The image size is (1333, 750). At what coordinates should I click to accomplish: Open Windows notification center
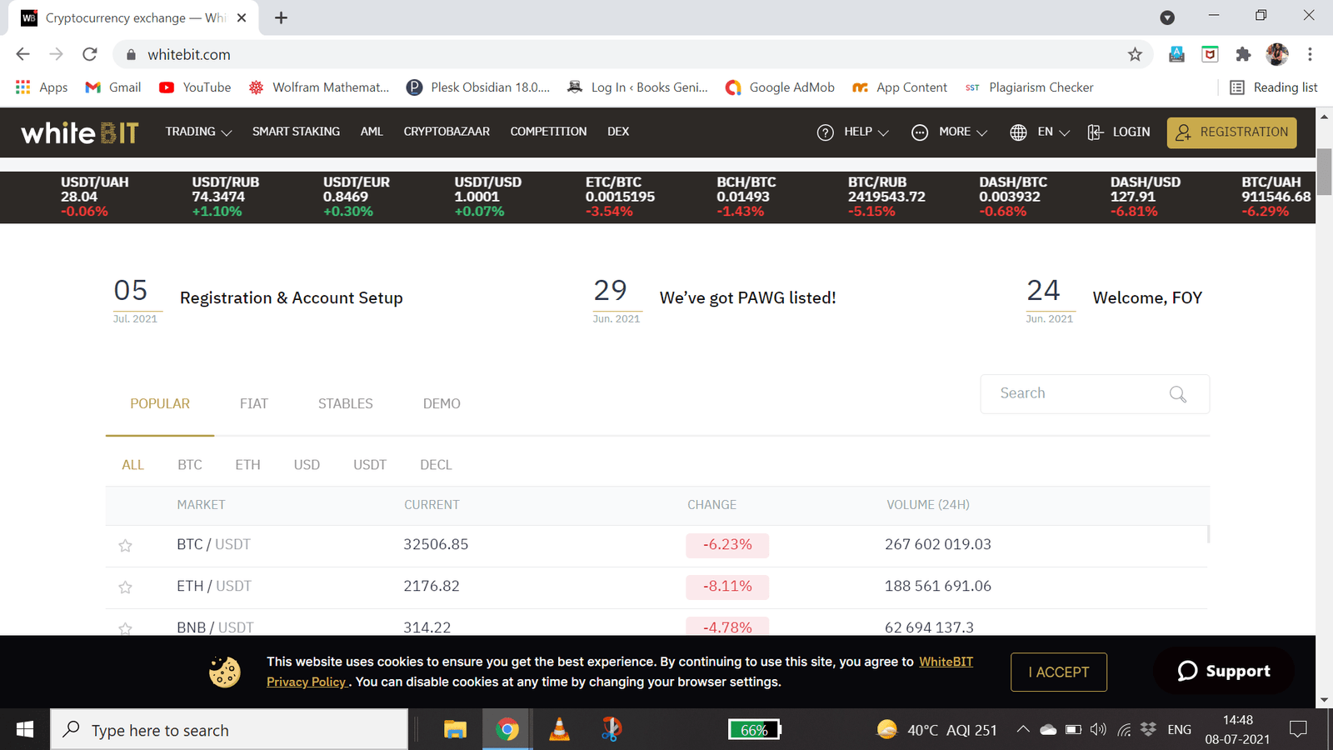(1297, 730)
